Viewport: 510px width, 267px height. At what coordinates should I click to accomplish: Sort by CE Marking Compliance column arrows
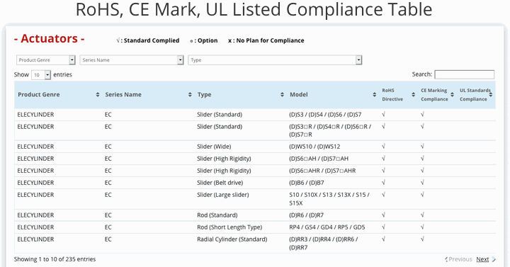point(452,95)
